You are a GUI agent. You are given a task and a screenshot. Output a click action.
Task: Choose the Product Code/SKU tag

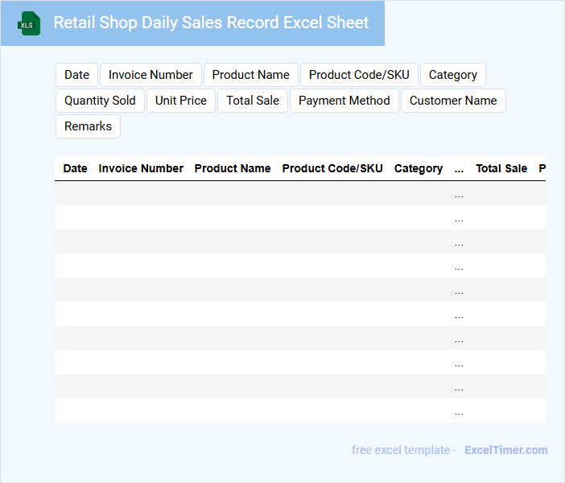tap(359, 75)
